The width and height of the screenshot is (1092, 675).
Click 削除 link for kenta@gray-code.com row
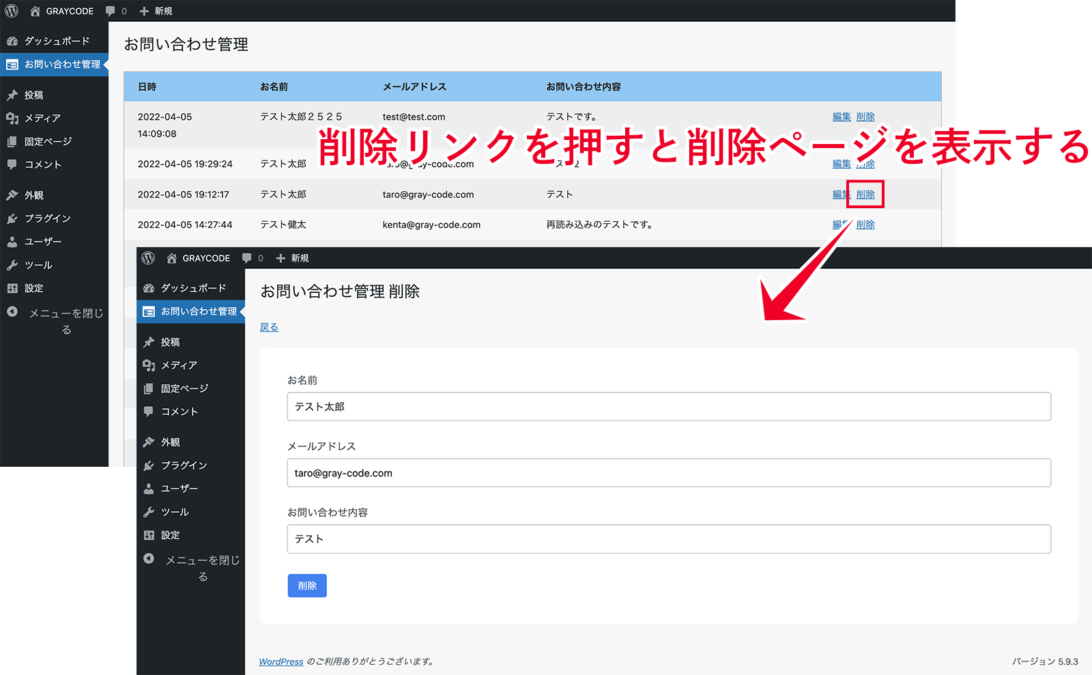click(x=865, y=225)
